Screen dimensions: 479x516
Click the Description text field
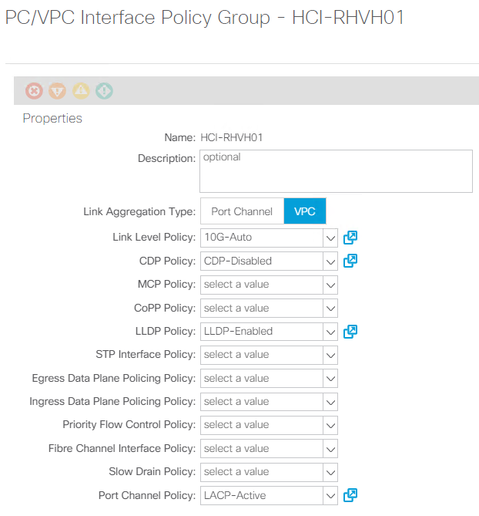[336, 170]
